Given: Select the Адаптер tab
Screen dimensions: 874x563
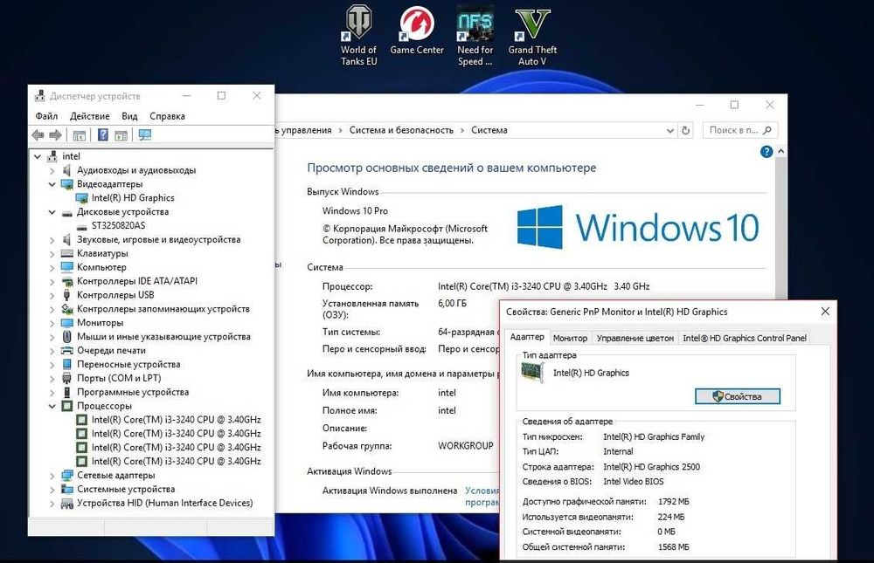Looking at the screenshot, I should [x=527, y=337].
